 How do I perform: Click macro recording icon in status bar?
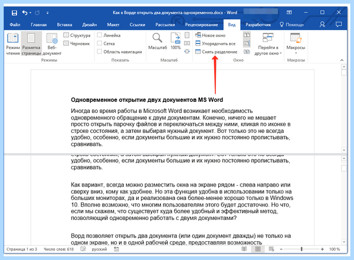[116, 249]
